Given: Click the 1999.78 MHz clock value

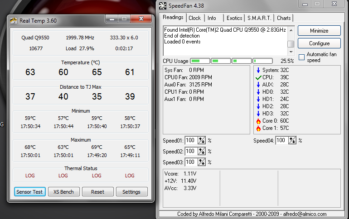Looking at the screenshot, I should 80,38.
